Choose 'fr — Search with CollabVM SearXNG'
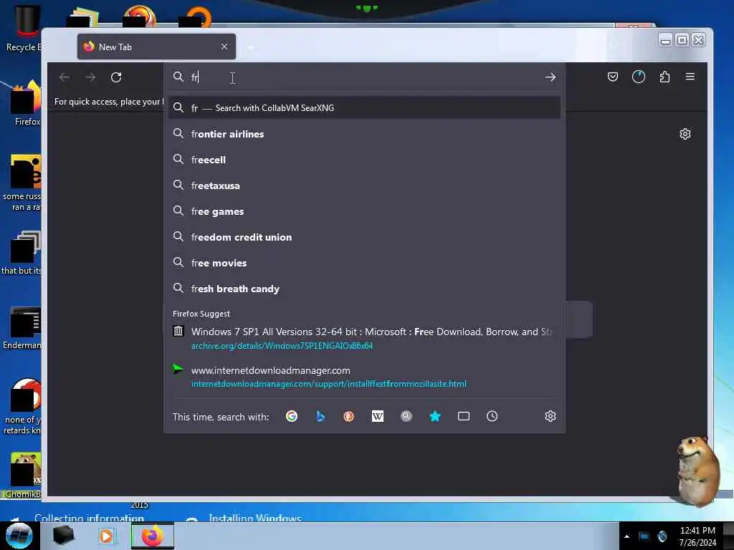Viewport: 734px width, 550px height. [364, 108]
